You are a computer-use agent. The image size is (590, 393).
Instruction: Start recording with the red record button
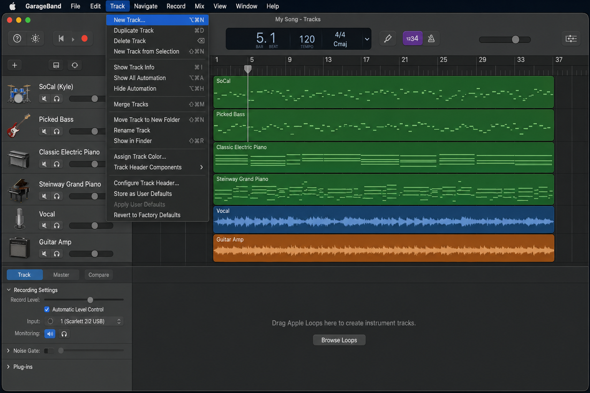coord(85,38)
